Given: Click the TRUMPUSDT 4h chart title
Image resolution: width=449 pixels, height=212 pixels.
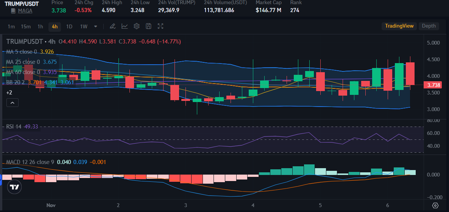Looking at the screenshot, I should (31, 42).
